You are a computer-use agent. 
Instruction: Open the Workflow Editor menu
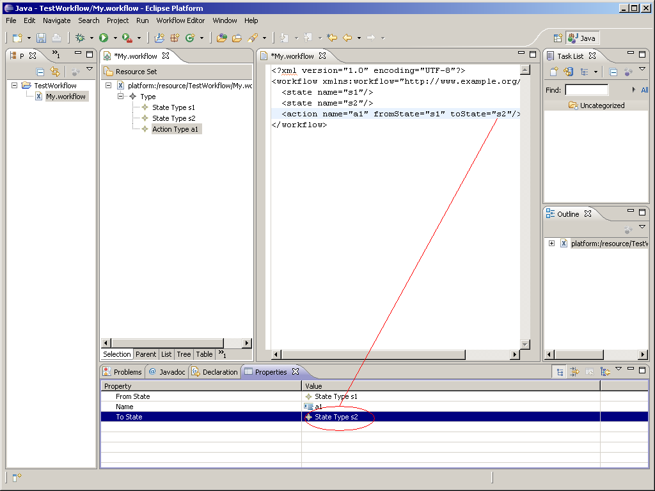tap(180, 20)
